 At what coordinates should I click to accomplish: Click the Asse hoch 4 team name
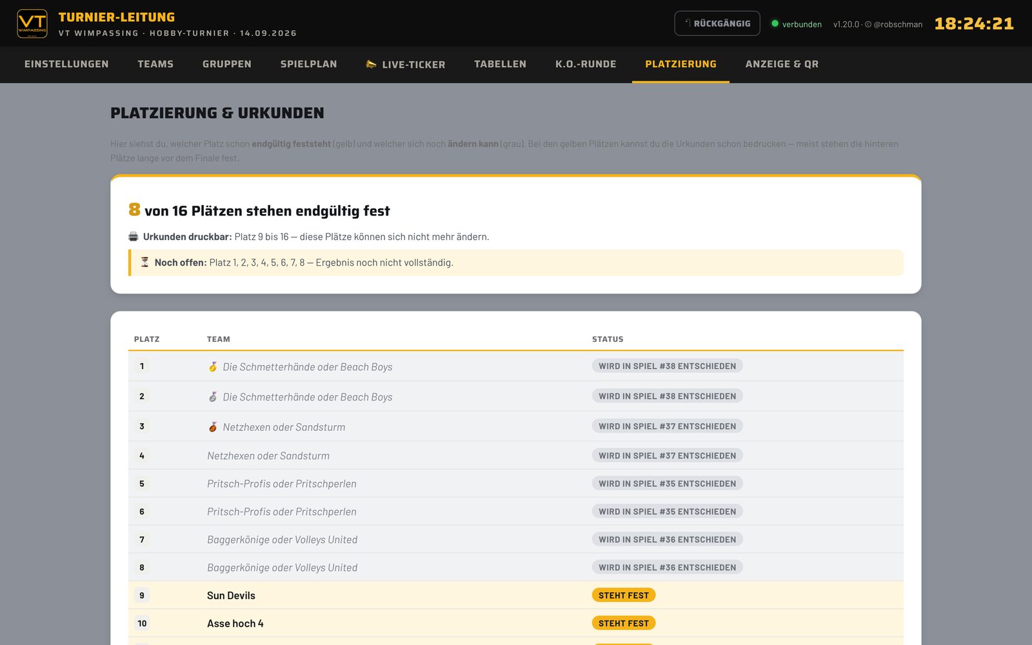(235, 624)
